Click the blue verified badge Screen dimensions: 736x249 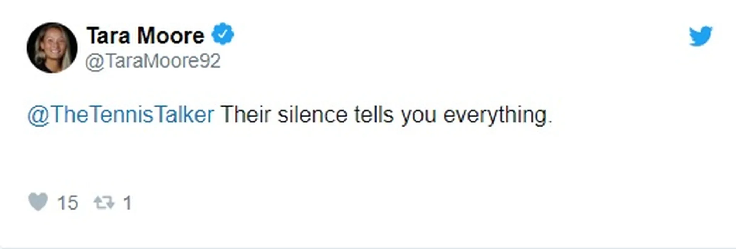(223, 34)
